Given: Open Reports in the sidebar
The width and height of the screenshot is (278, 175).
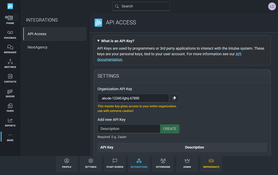Looking at the screenshot, I should [10, 122].
